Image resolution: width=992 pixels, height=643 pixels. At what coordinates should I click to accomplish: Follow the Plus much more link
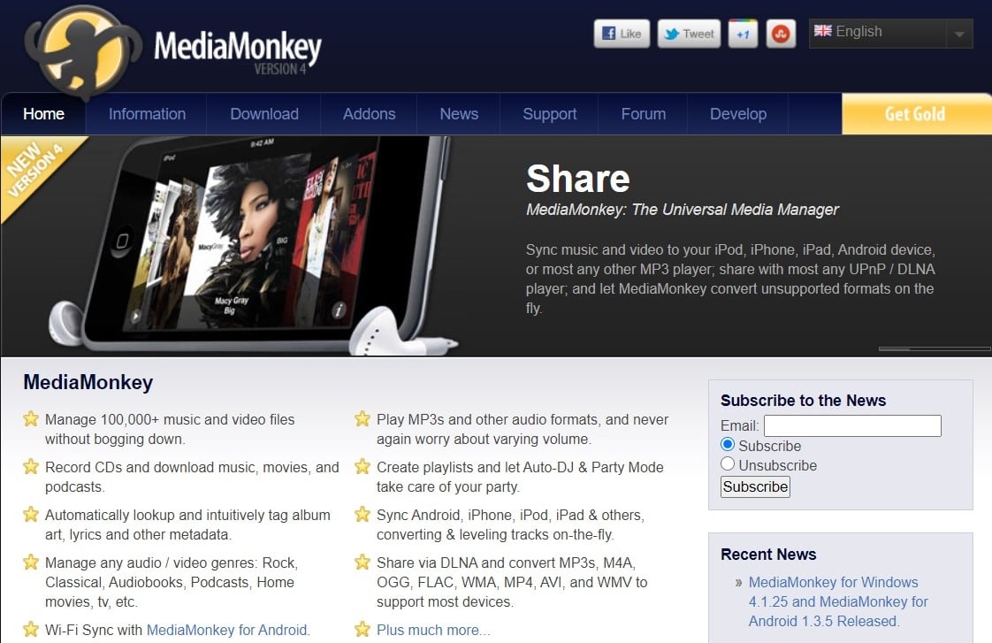[433, 630]
